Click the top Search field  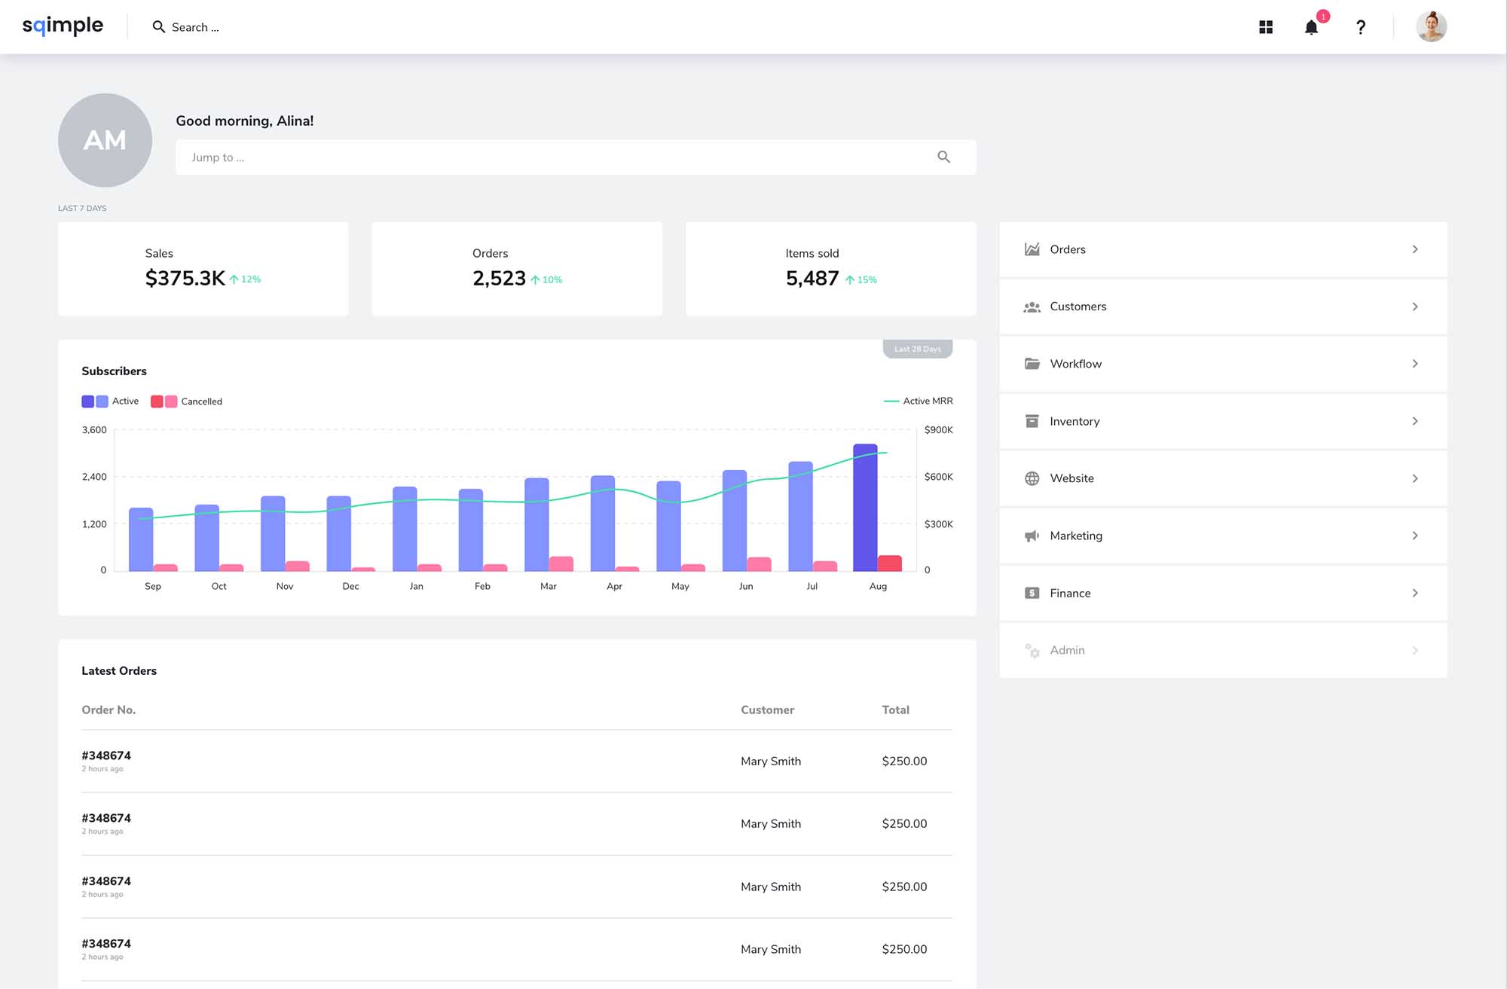click(x=195, y=27)
